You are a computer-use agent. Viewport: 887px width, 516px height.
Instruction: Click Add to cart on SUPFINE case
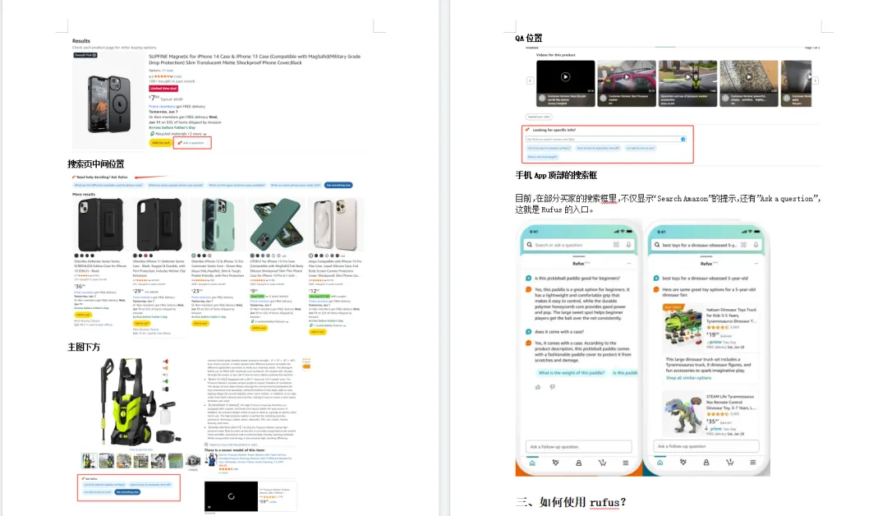(x=161, y=143)
